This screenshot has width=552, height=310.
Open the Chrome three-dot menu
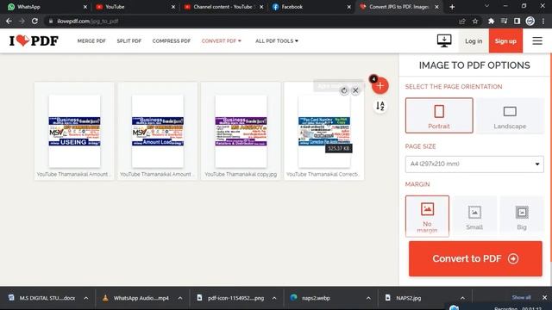543,21
